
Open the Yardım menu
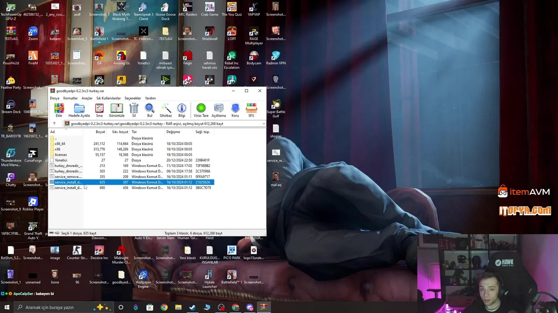[150, 98]
